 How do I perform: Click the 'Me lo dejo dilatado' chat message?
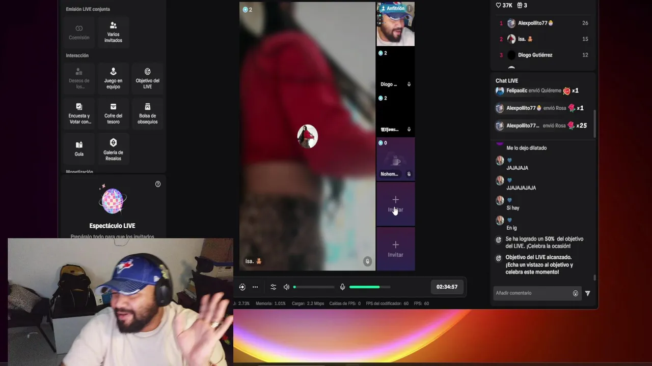[x=526, y=148]
